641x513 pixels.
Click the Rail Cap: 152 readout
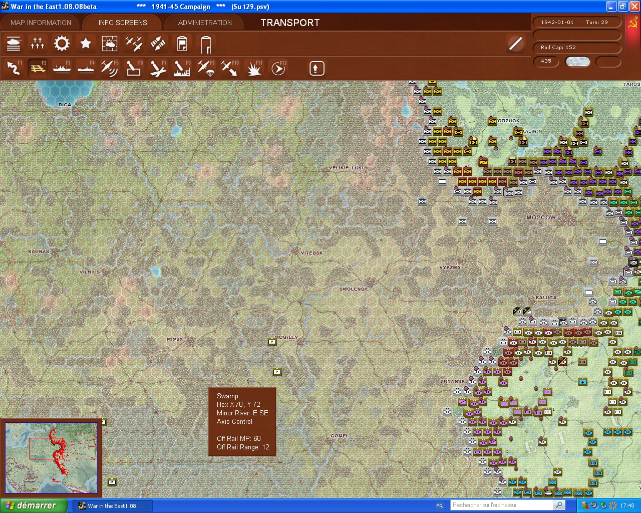point(576,48)
